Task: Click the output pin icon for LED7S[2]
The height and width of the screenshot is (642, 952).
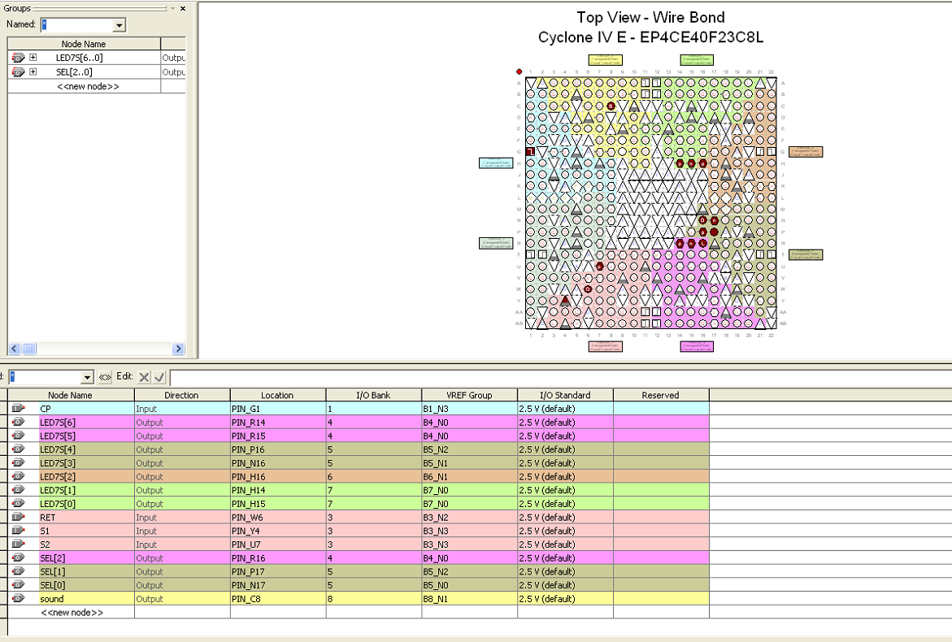Action: point(18,476)
